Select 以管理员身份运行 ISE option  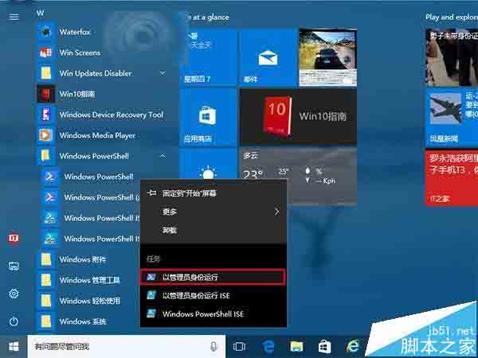tap(214, 295)
